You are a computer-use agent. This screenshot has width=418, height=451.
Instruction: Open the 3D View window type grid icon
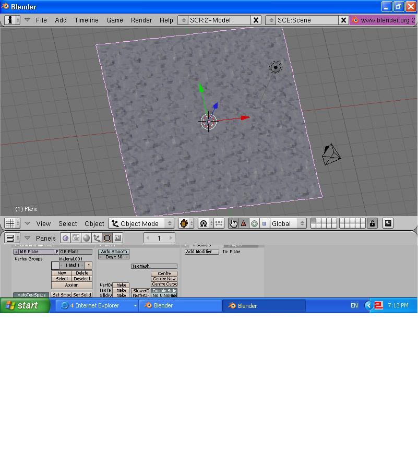click(x=12, y=223)
